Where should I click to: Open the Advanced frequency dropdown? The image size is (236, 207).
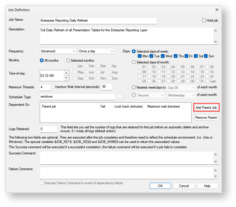point(58,51)
